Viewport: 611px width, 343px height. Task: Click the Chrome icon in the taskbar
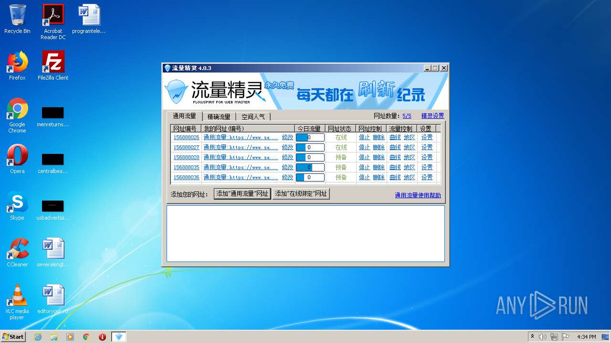[x=86, y=337]
